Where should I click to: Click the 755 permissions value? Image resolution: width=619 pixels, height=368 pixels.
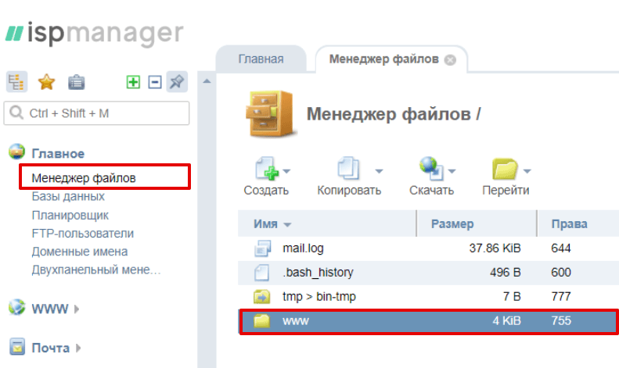coord(561,320)
